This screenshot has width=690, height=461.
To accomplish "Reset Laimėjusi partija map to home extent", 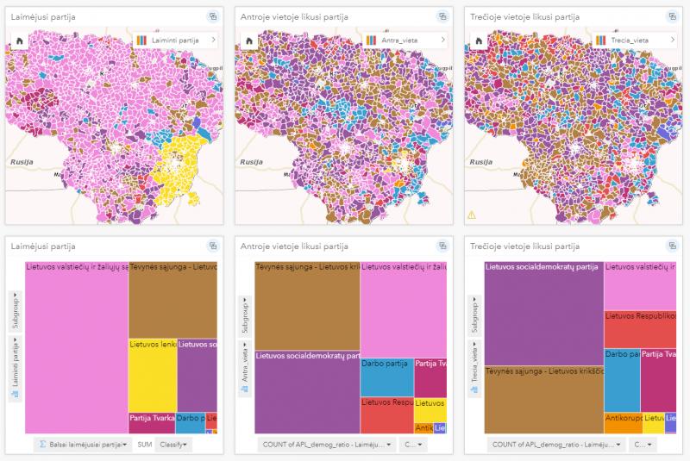I will [19, 40].
